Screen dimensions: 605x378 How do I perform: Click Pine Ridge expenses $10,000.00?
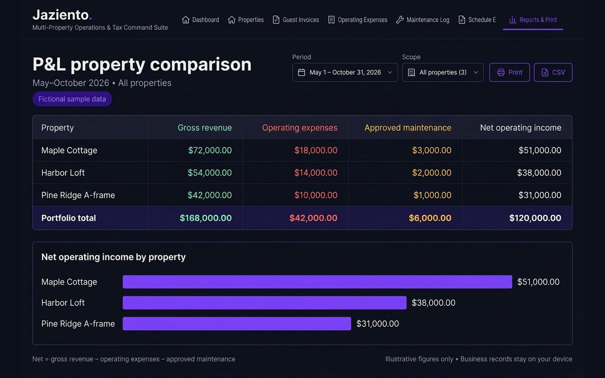point(316,195)
